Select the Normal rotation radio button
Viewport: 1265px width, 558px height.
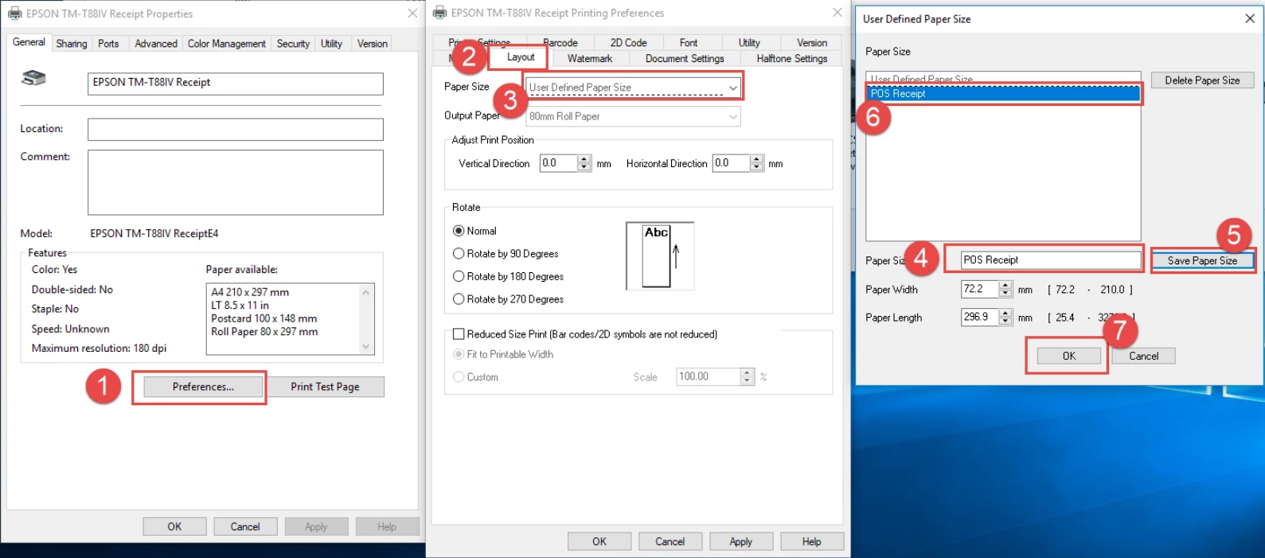pos(459,231)
